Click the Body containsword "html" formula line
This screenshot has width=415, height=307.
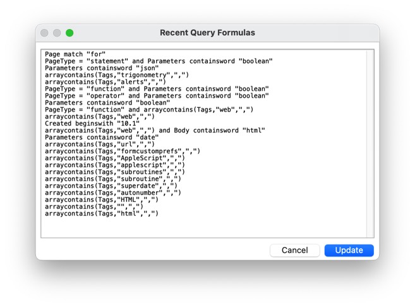[155, 130]
